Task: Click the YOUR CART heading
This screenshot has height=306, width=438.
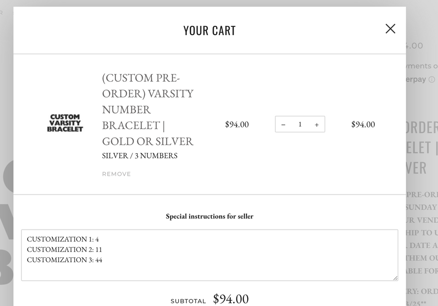Action: 209,30
